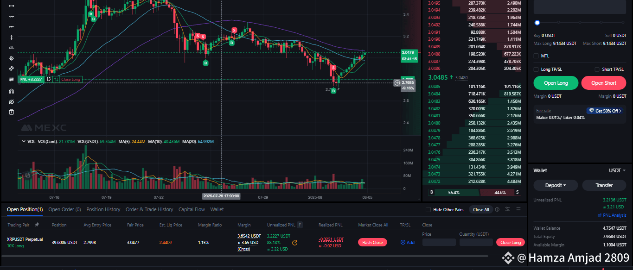Click the S sell-side indicator in order book footer
This screenshot has width=633, height=270.
(x=517, y=192)
